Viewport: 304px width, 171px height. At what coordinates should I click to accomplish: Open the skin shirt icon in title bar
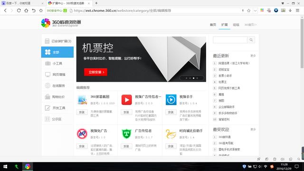click(x=283, y=3)
